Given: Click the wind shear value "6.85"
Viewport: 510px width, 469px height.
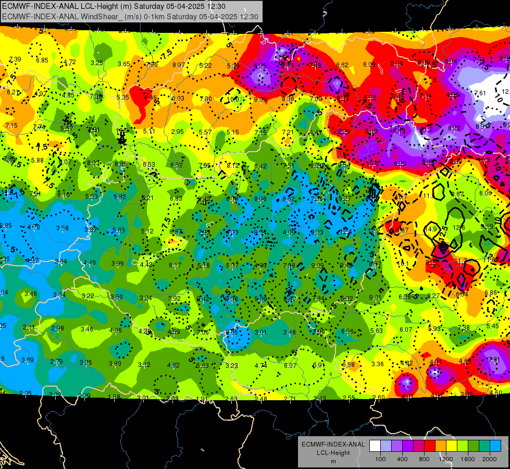Looking at the screenshot, I should click(x=42, y=60).
